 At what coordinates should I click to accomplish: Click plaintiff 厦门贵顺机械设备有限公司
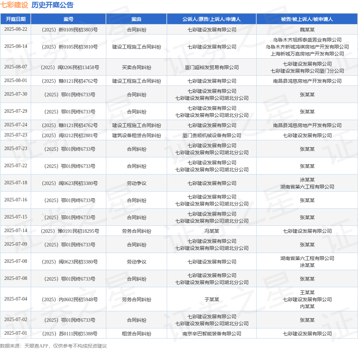(x=212, y=135)
